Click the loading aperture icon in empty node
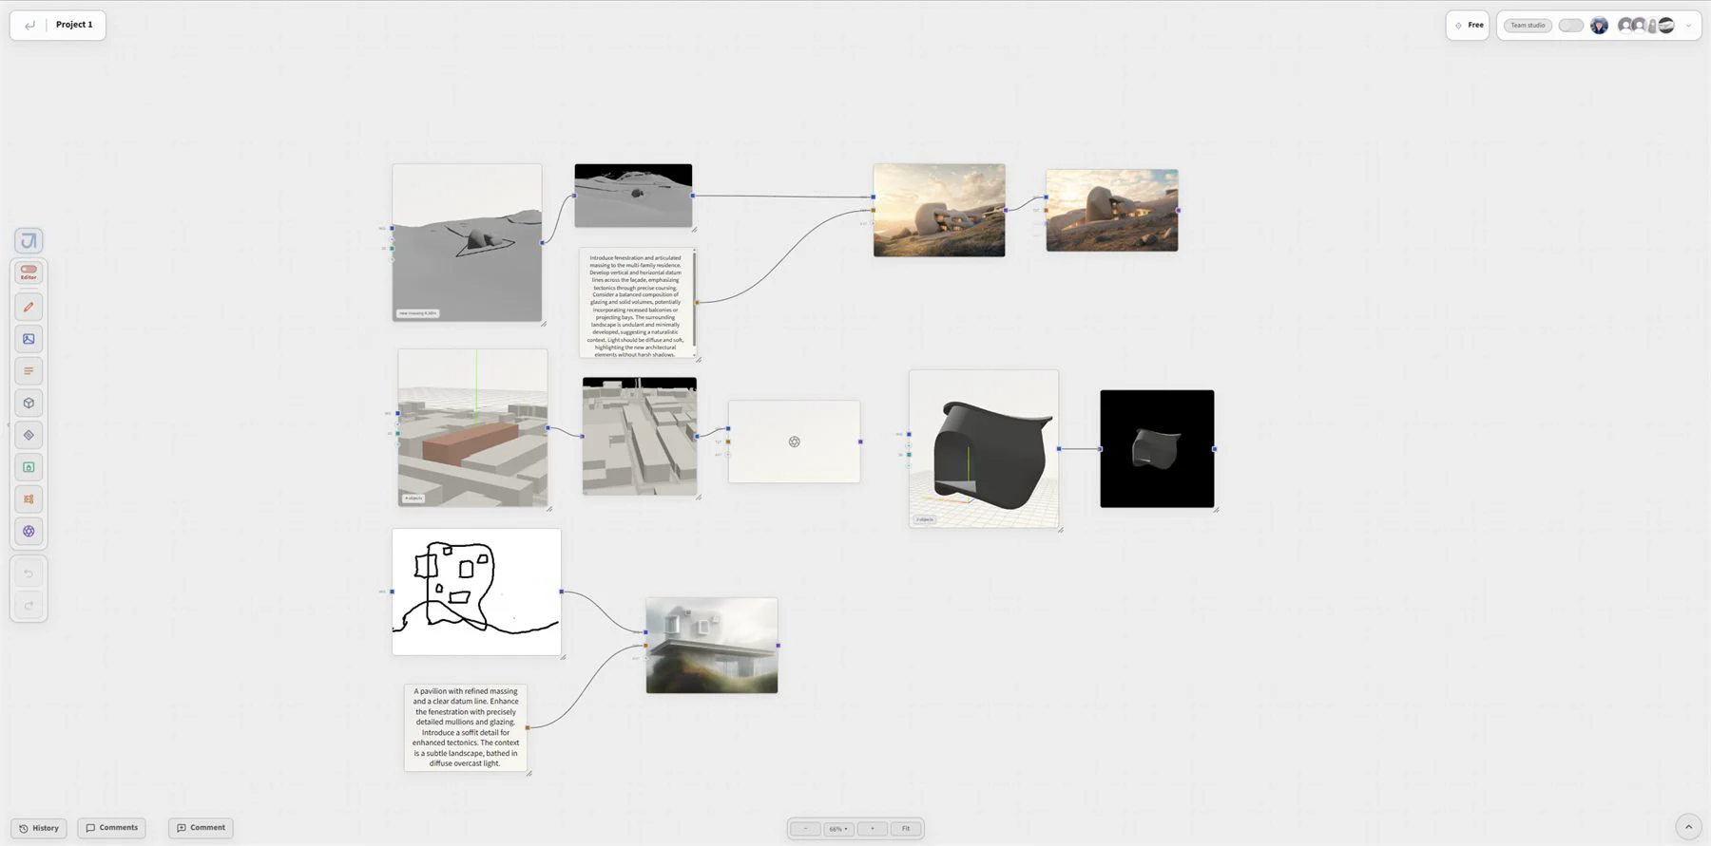1711x846 pixels. click(x=795, y=442)
